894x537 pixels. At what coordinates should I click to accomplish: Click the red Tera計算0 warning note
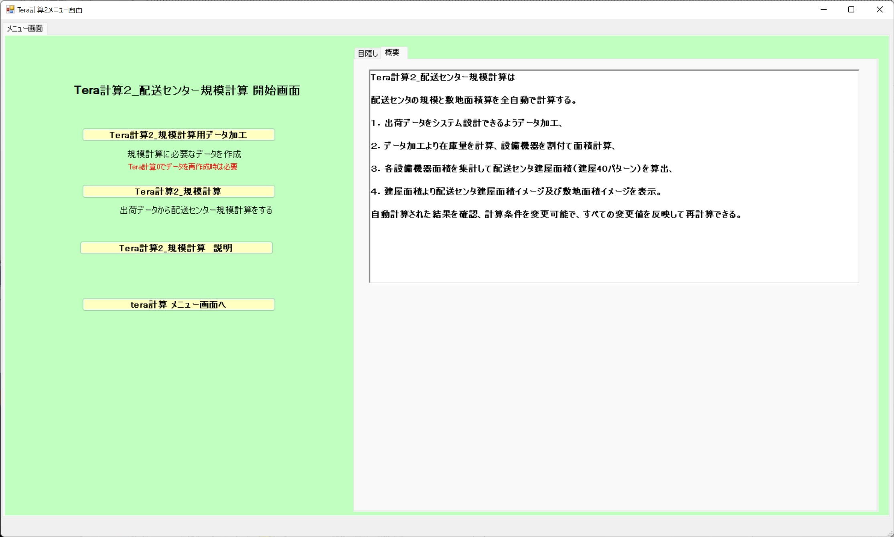click(x=183, y=167)
